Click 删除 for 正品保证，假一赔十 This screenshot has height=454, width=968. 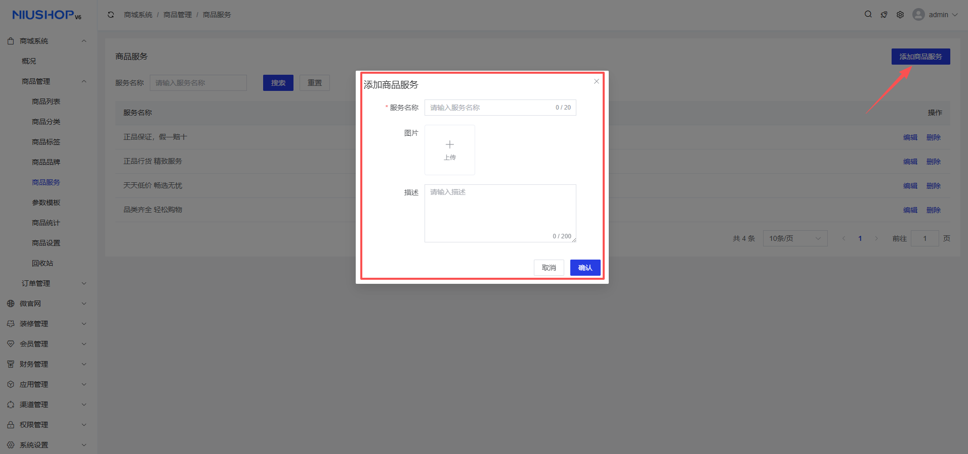(x=934, y=137)
